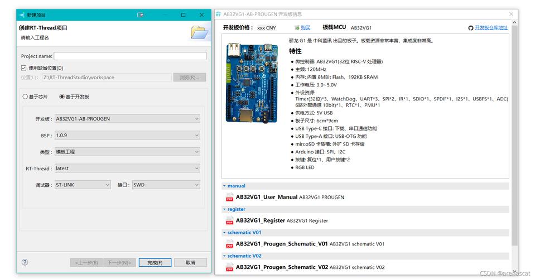Click the shopping cart icon by 购买

297,28
